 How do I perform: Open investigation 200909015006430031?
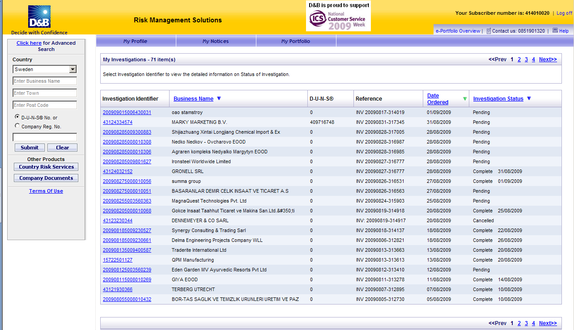pos(127,112)
